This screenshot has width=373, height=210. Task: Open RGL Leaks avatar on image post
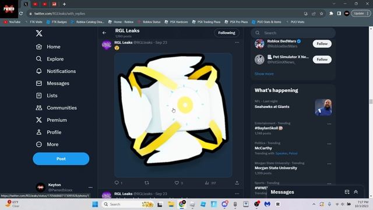107,45
